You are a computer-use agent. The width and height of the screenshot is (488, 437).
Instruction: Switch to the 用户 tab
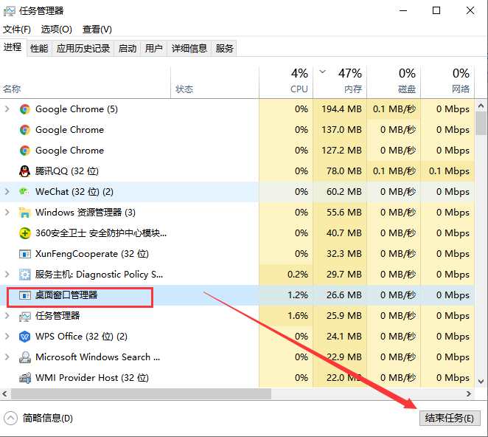click(154, 48)
